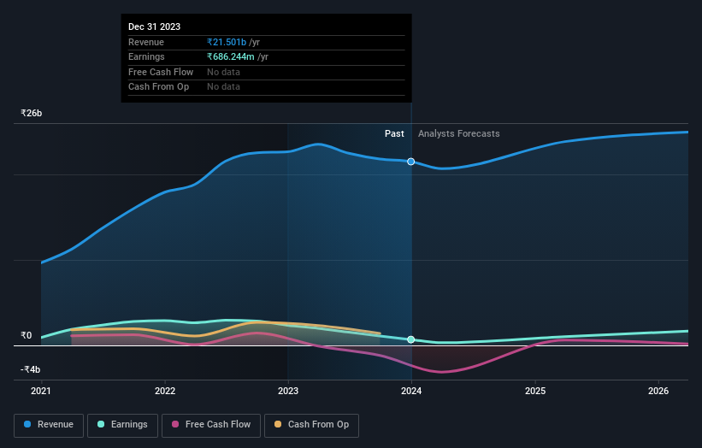Image resolution: width=702 pixels, height=448 pixels.
Task: Click the Past section label
Action: pos(394,134)
